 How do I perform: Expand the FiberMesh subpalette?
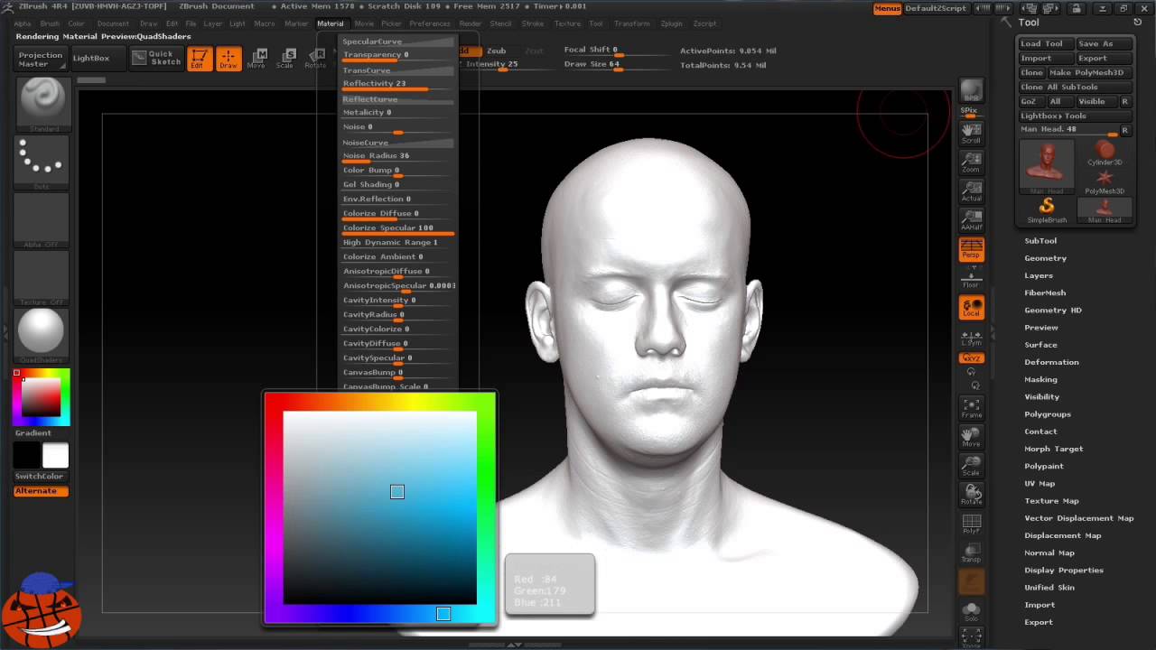1045,292
